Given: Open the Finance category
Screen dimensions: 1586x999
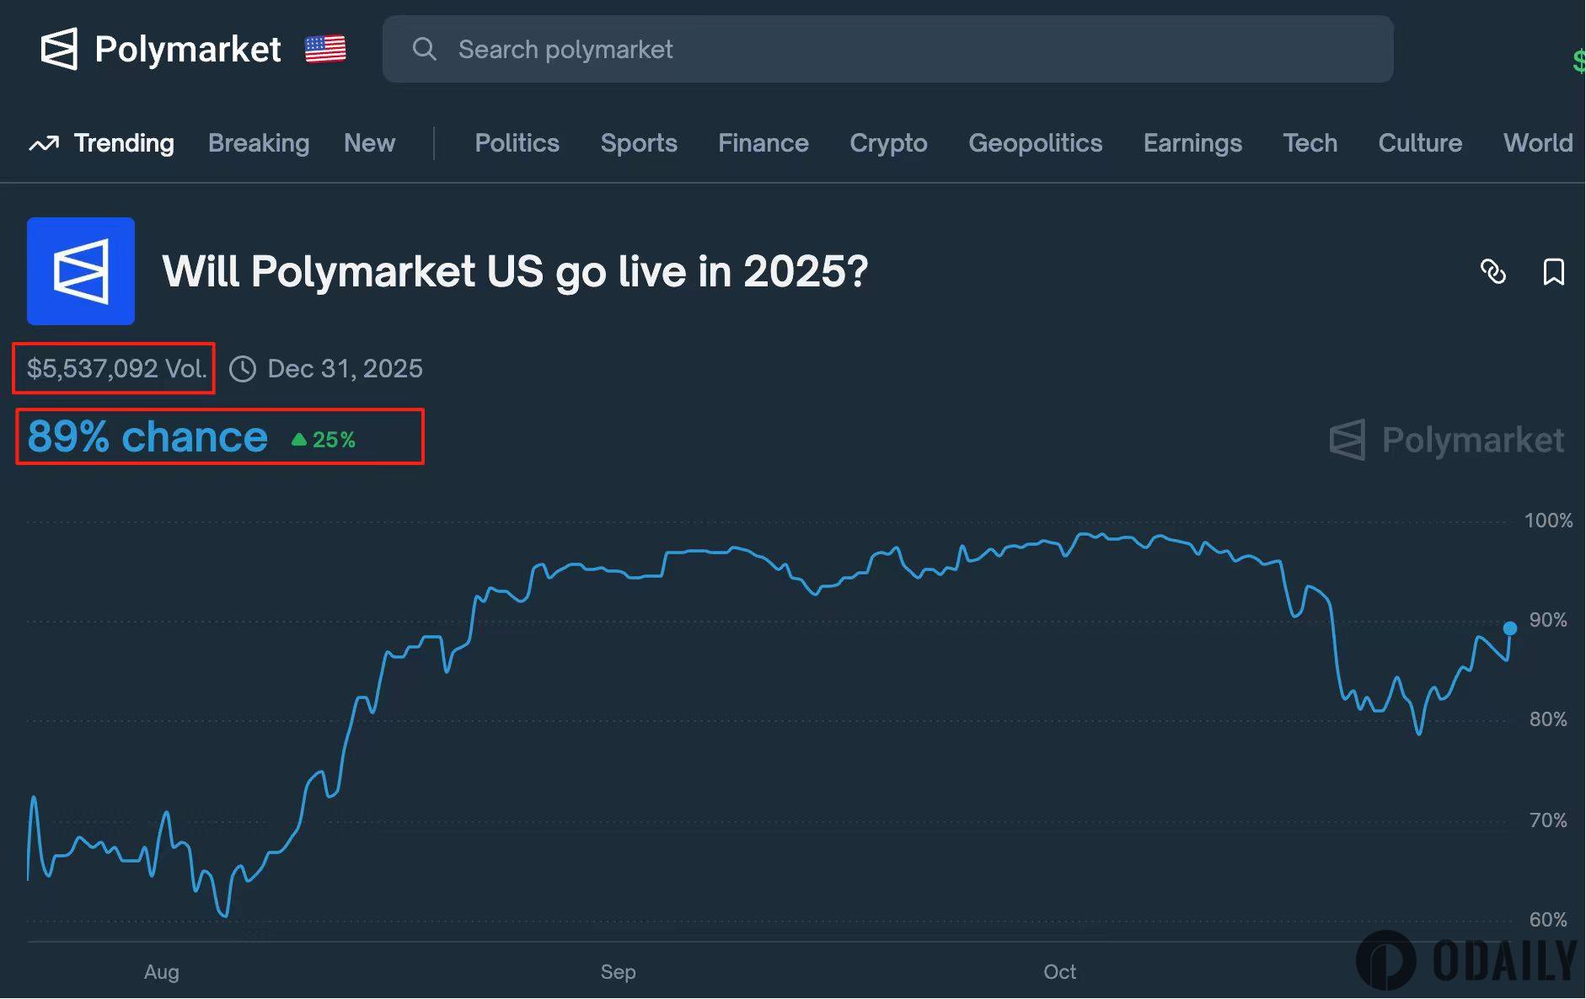Looking at the screenshot, I should (763, 143).
